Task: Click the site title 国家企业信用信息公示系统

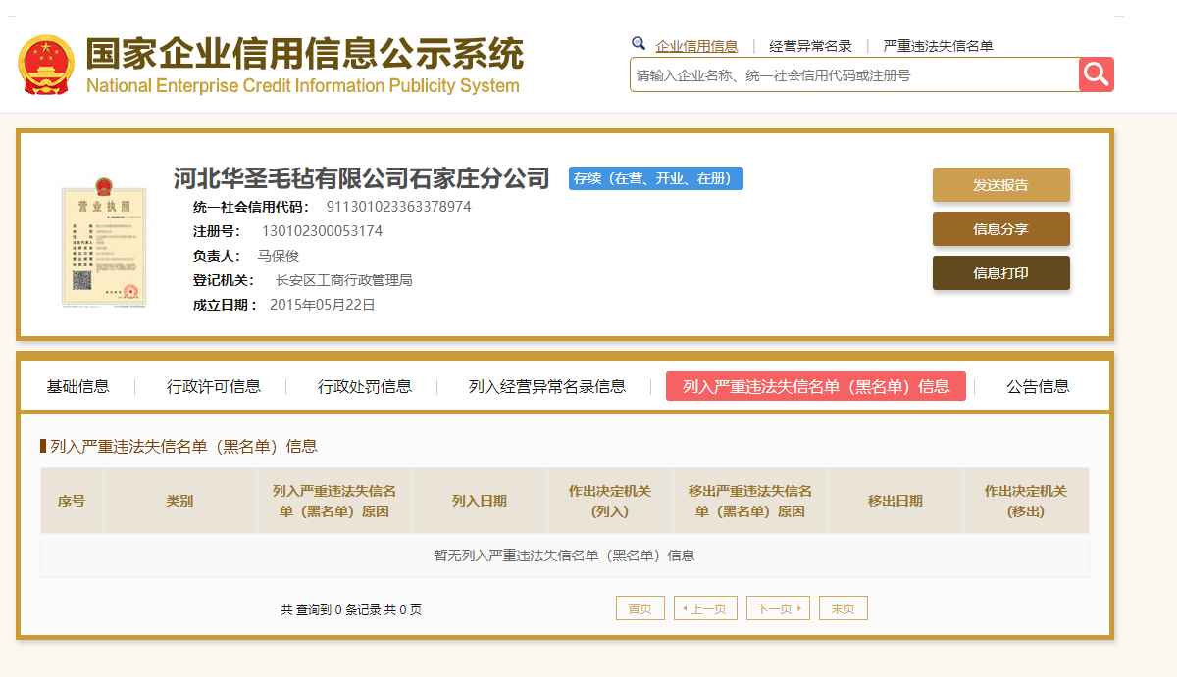Action: [x=305, y=54]
